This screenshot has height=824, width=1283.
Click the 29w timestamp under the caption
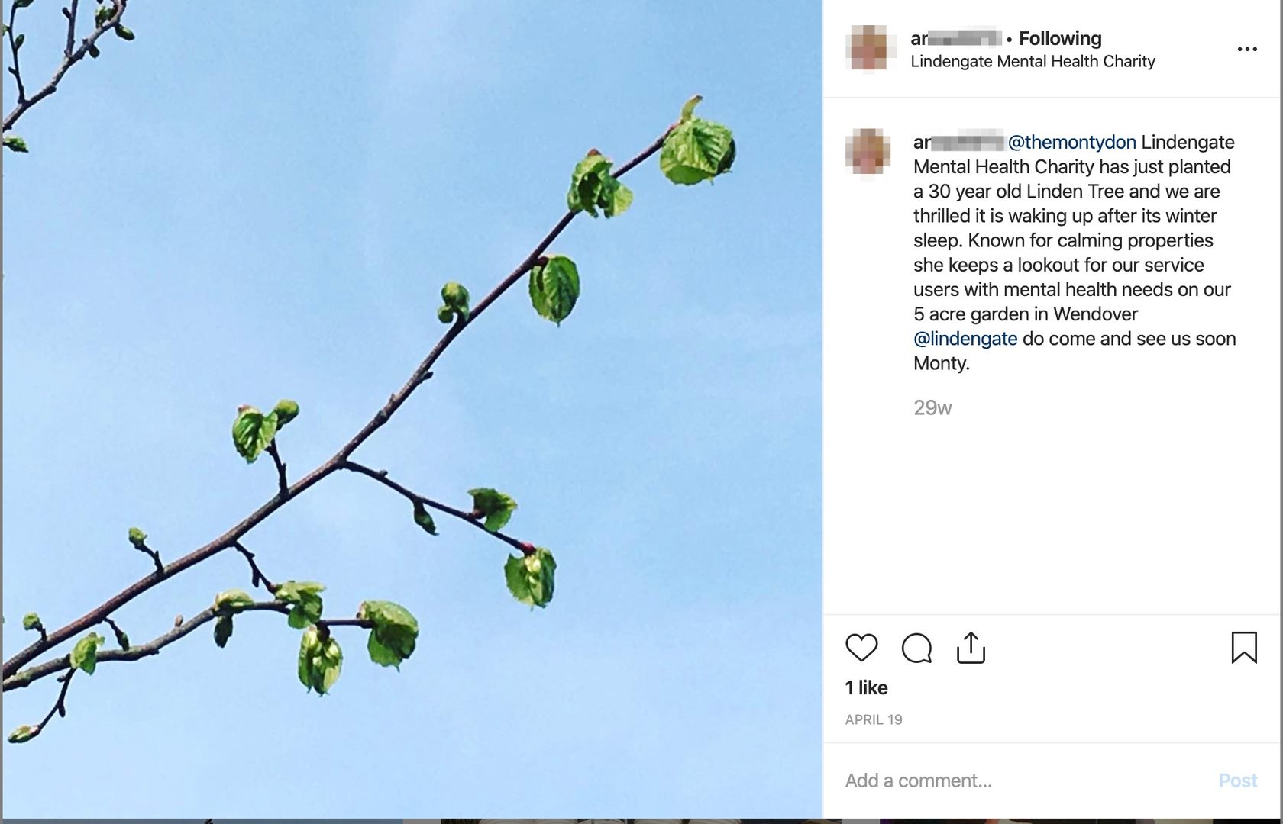click(932, 407)
